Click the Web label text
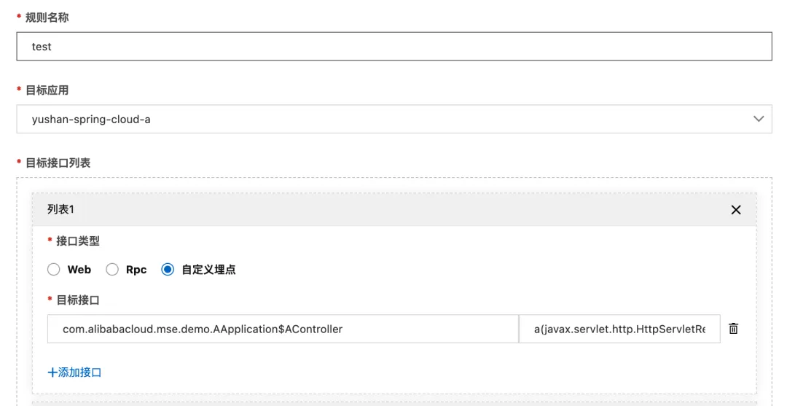The height and width of the screenshot is (406, 787). 79,270
